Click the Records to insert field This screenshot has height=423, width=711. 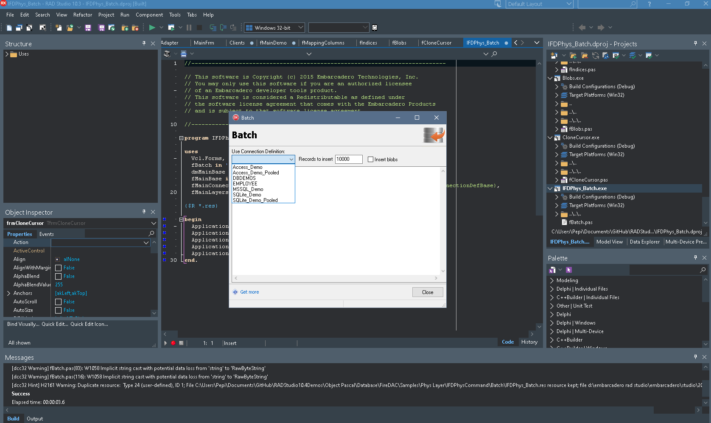coord(349,159)
